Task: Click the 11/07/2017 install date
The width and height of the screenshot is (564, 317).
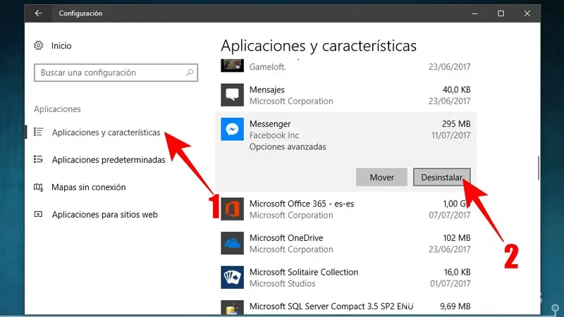Action: coord(450,135)
